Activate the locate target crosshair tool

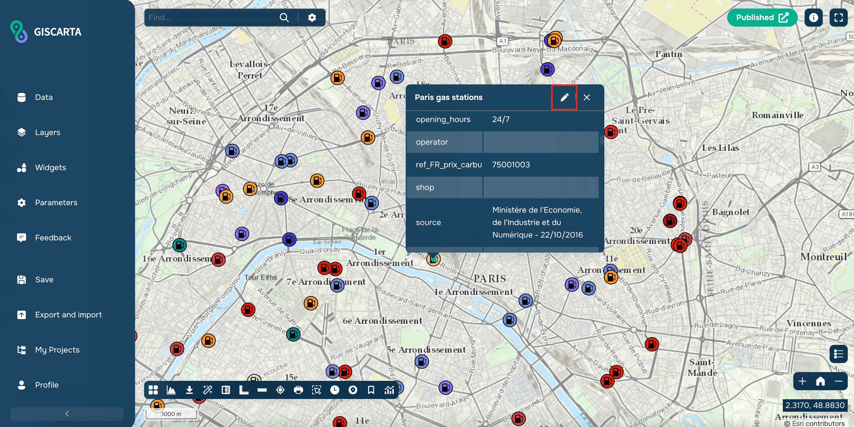280,390
